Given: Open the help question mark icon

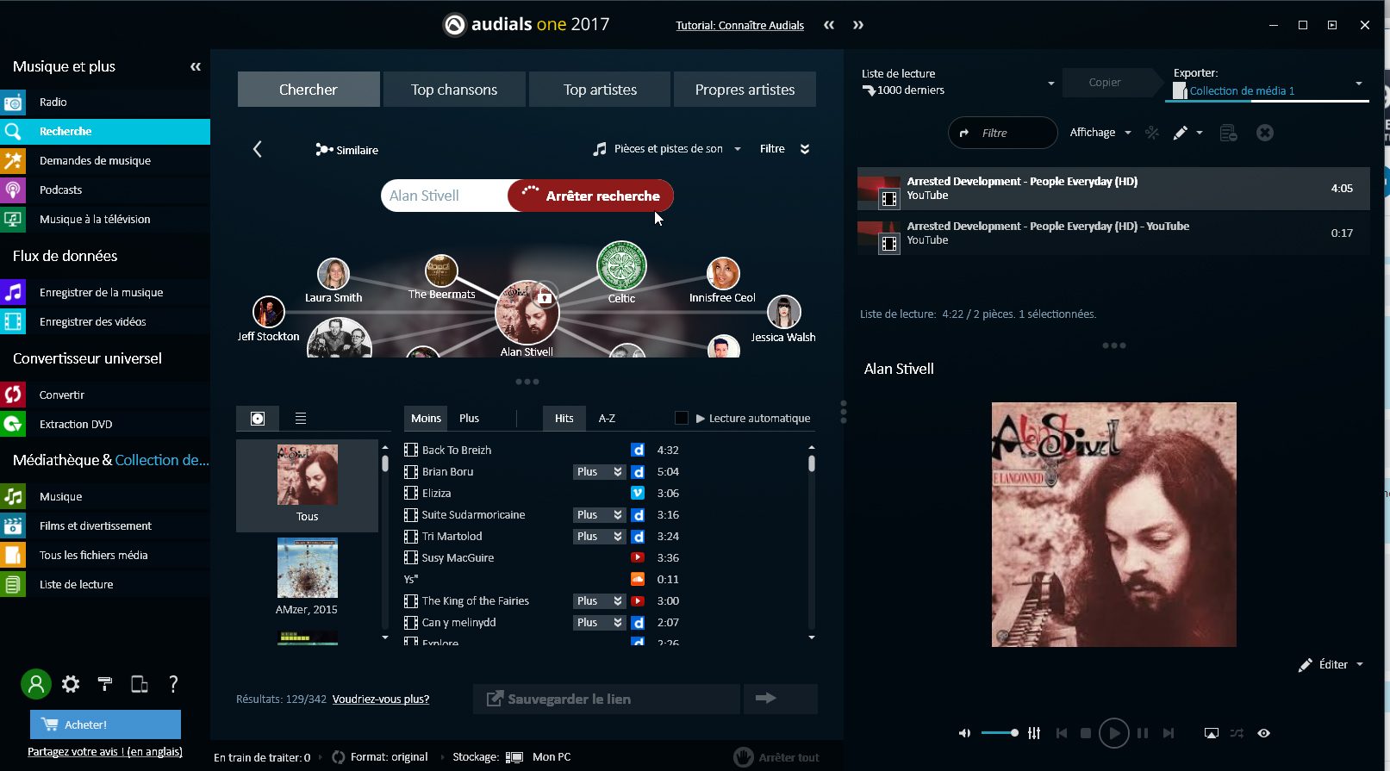Looking at the screenshot, I should tap(173, 684).
